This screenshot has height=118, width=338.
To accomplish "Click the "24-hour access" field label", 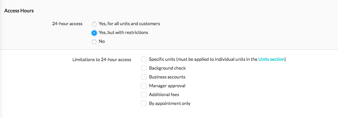I will pos(67,24).
